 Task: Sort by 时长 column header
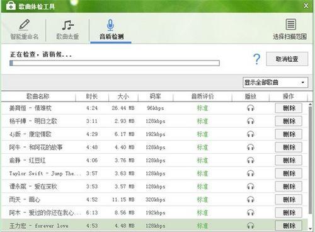92,96
